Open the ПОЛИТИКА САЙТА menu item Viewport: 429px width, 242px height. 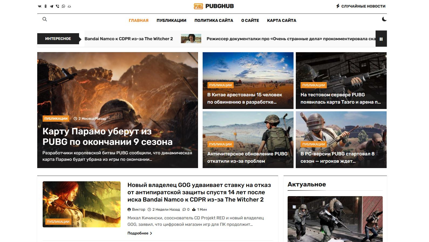(x=214, y=21)
